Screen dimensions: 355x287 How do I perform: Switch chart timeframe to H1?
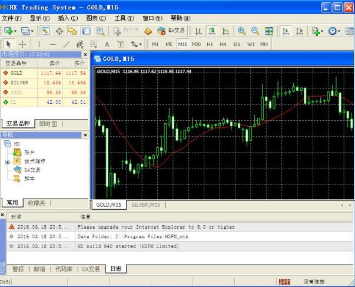tap(210, 44)
